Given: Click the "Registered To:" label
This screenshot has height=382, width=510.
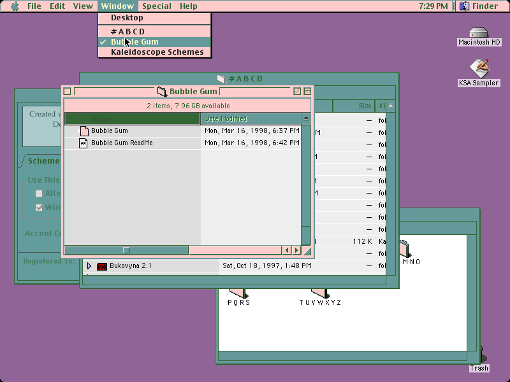Looking at the screenshot, I should tap(49, 261).
